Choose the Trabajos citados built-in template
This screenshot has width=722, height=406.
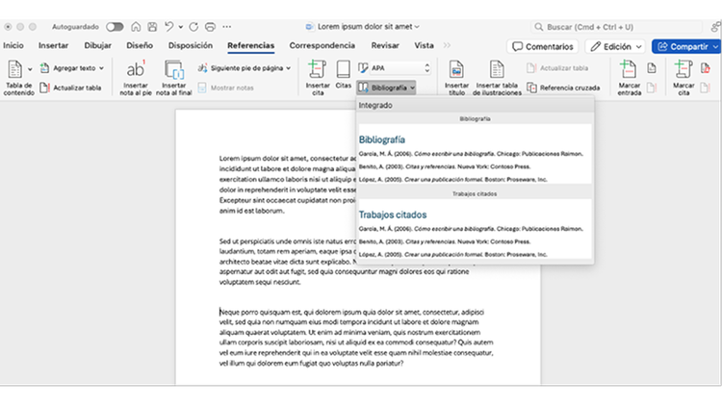pos(475,229)
